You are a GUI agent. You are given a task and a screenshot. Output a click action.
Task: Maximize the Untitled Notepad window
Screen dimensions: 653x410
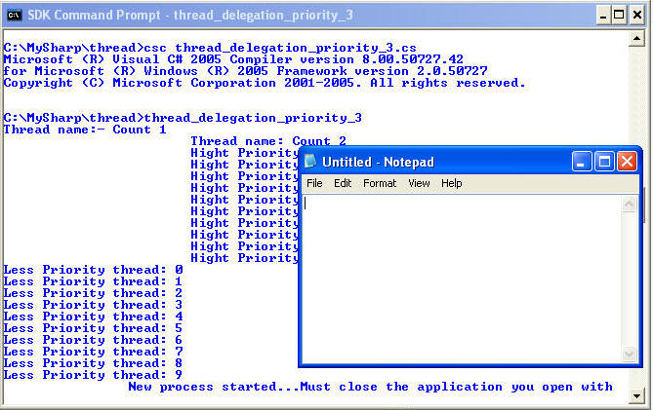[x=604, y=162]
